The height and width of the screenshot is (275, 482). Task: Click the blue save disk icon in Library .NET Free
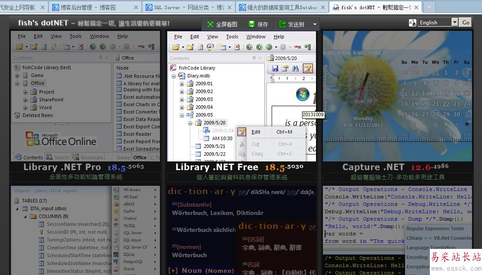(275, 68)
